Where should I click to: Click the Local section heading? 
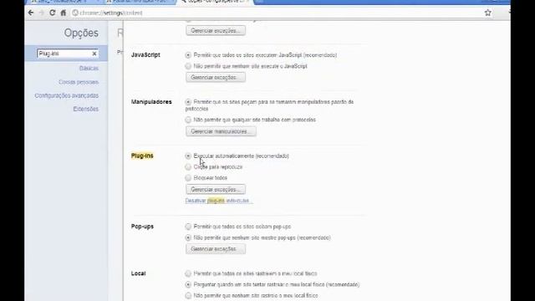pos(138,273)
